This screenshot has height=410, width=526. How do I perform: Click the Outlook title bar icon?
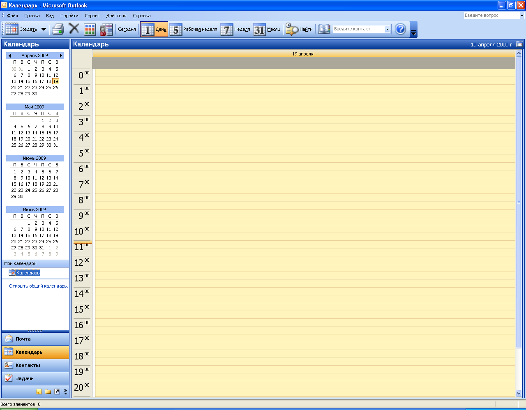(4, 5)
